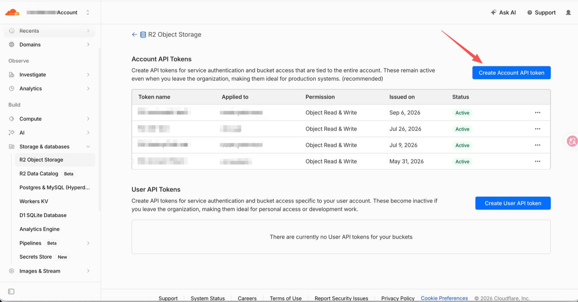Open Images & Stream in the sidebar
The height and width of the screenshot is (302, 578).
[49, 271]
